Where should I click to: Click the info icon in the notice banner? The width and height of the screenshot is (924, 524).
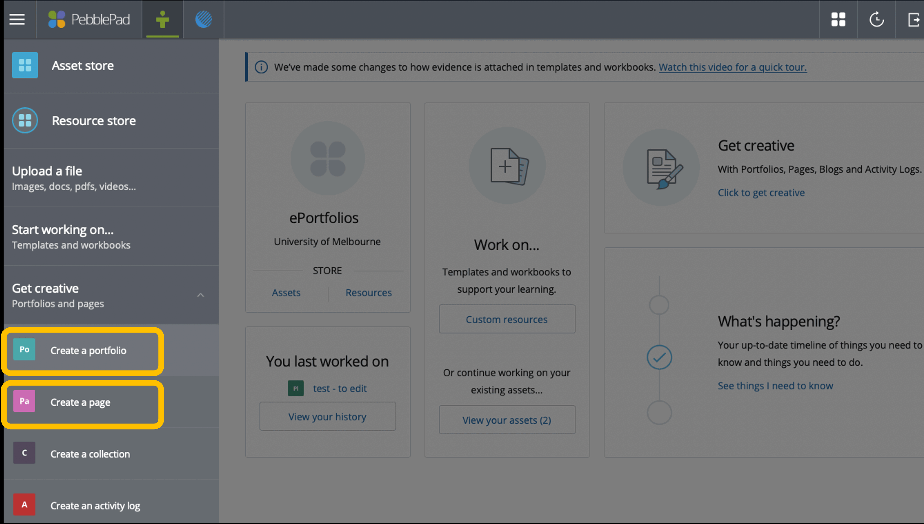(261, 67)
